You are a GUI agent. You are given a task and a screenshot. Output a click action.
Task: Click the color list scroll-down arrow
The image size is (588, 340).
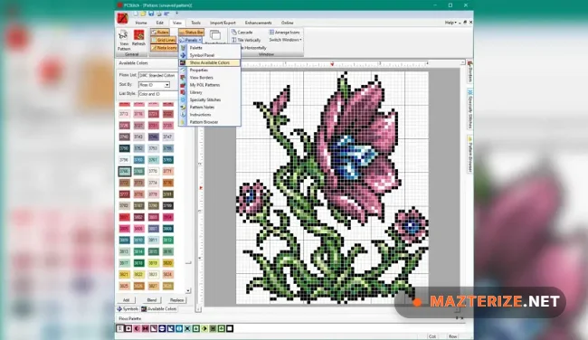188,290
